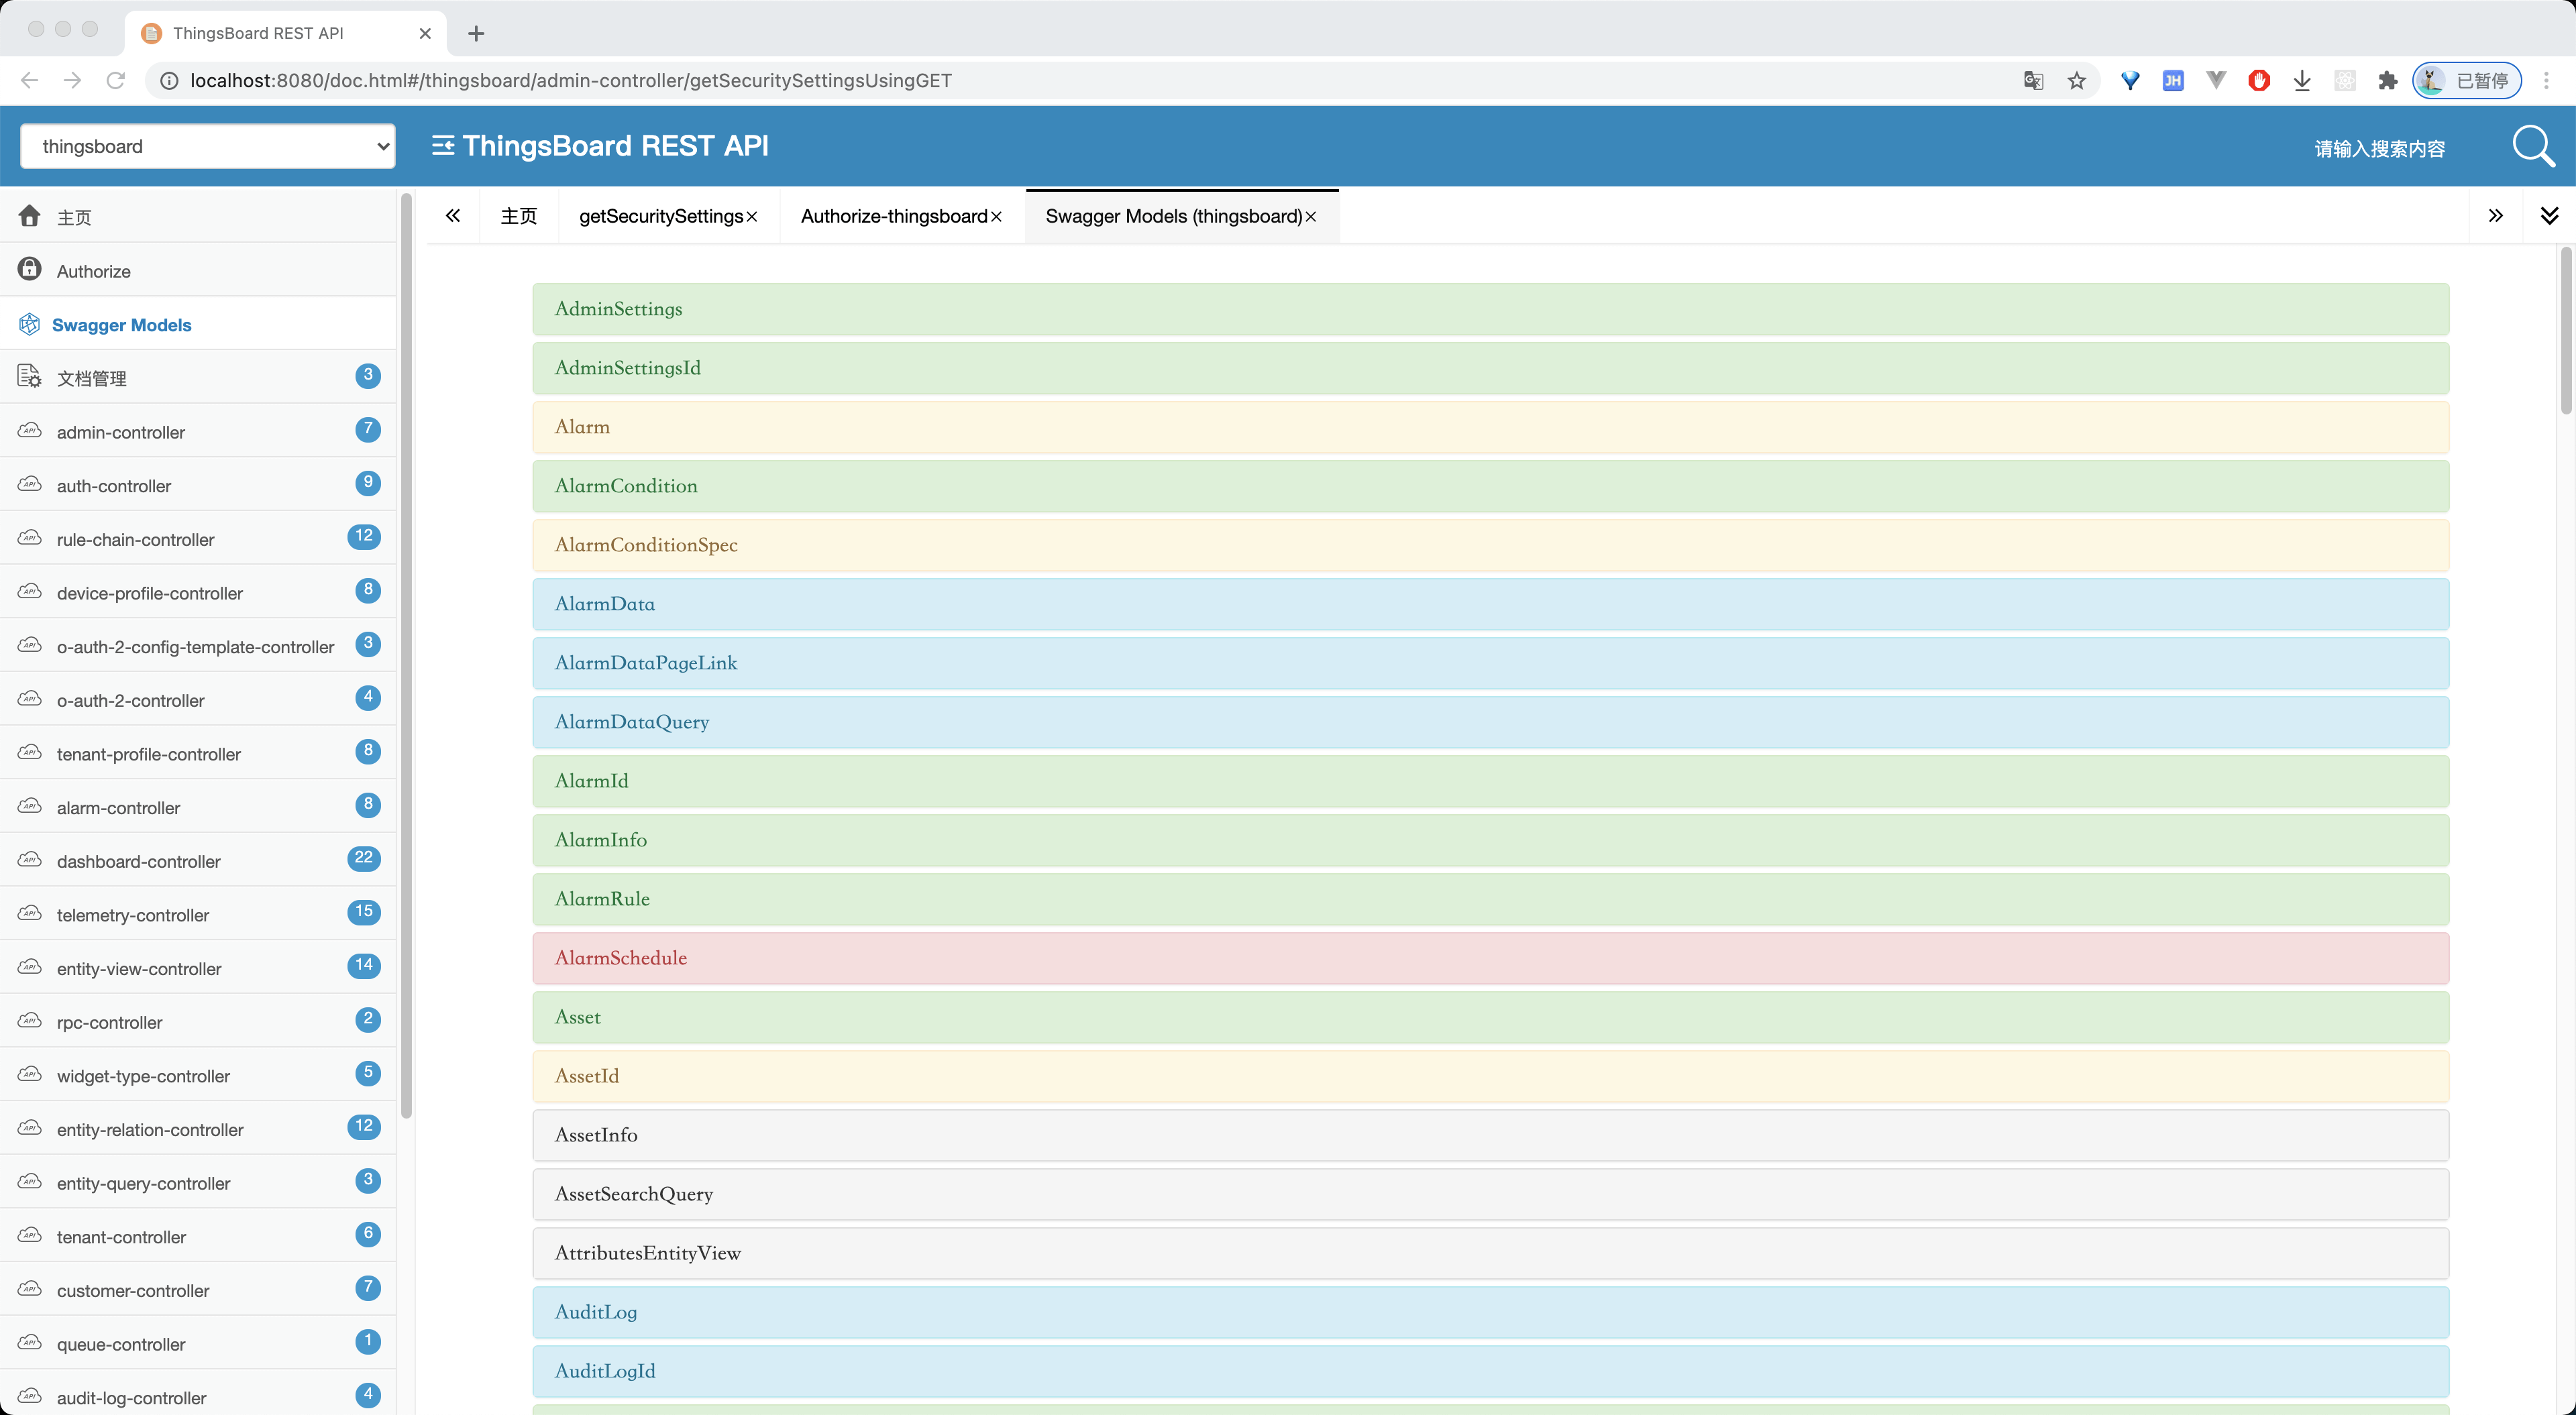Click the Google Translate icon in address bar
This screenshot has width=2576, height=1415.
[2033, 81]
